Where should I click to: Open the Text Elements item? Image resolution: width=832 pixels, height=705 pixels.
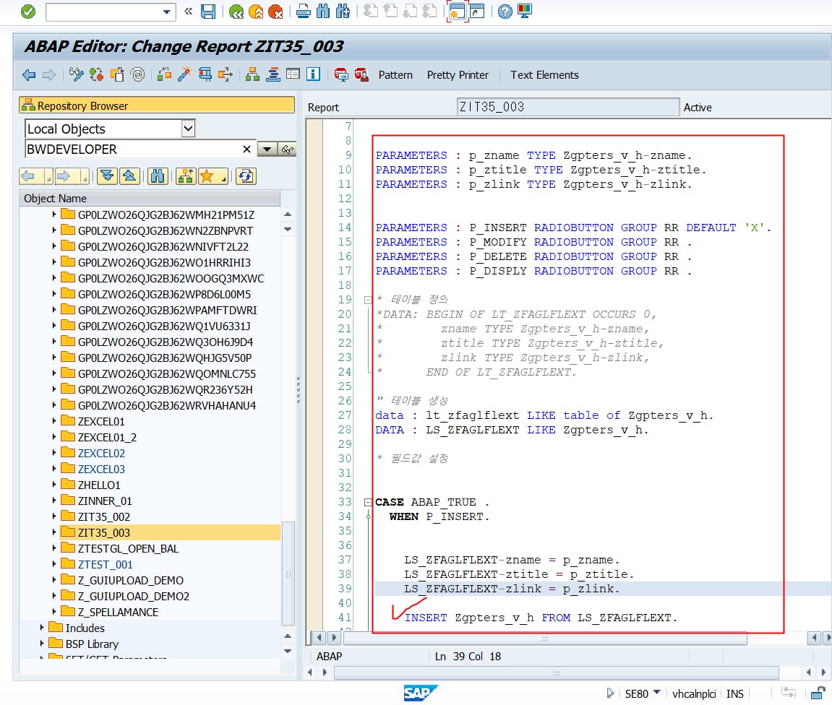544,75
